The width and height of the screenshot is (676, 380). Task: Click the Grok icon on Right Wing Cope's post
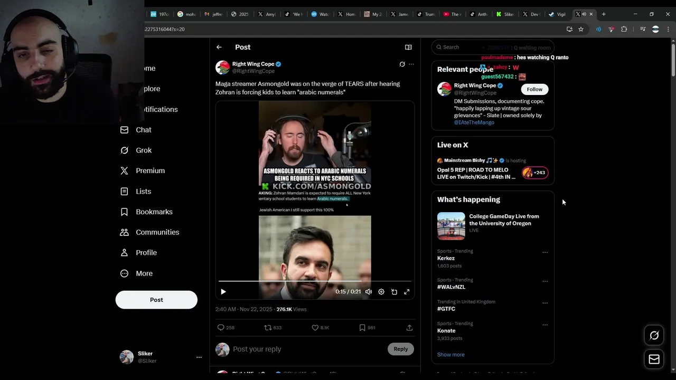(402, 64)
